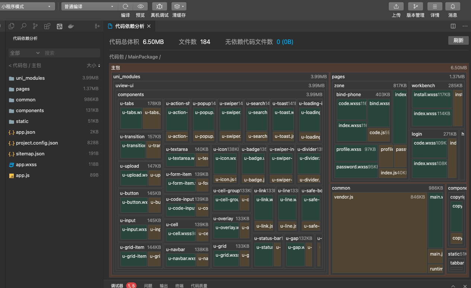Screen dimensions: 471x288
Task: Click the u-upload treemap block header
Action: [140, 166]
